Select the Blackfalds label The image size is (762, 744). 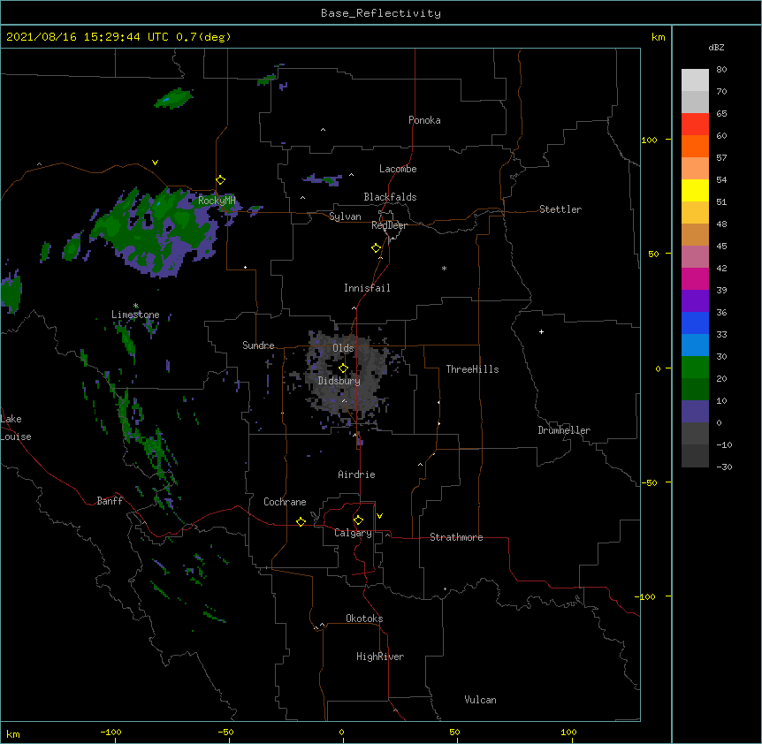pos(390,197)
